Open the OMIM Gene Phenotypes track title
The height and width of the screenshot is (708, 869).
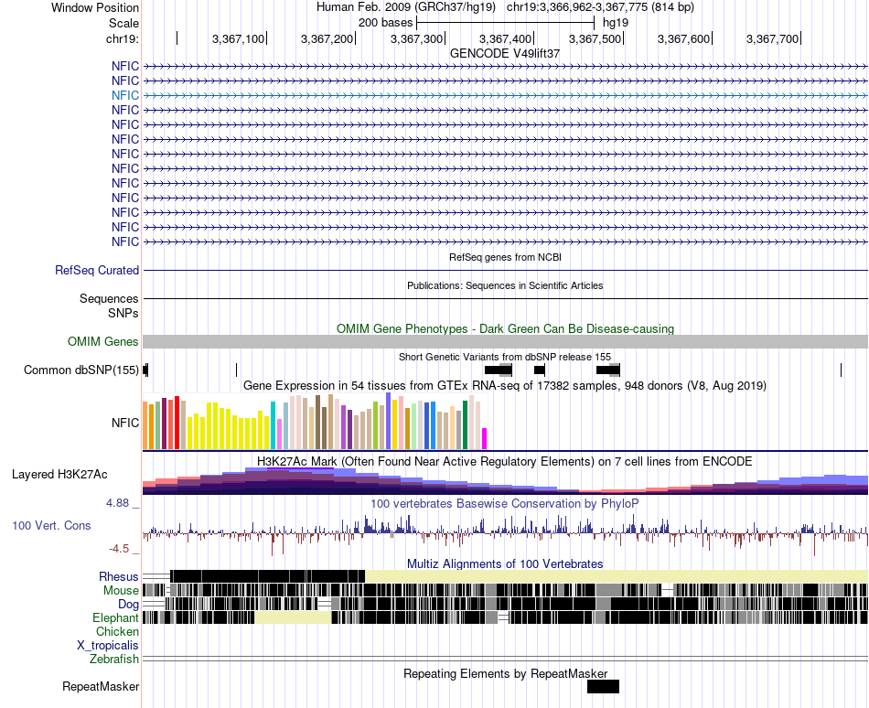[x=505, y=328]
